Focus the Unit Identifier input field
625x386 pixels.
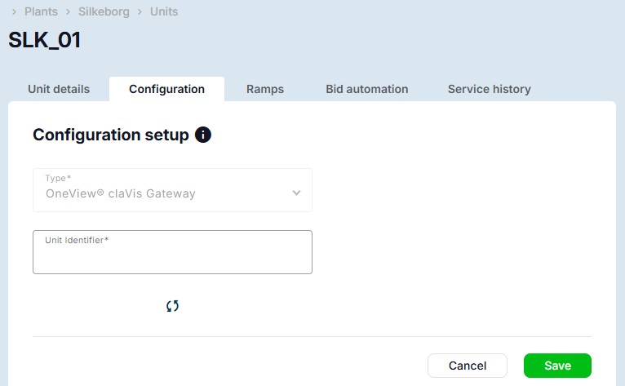coord(172,257)
